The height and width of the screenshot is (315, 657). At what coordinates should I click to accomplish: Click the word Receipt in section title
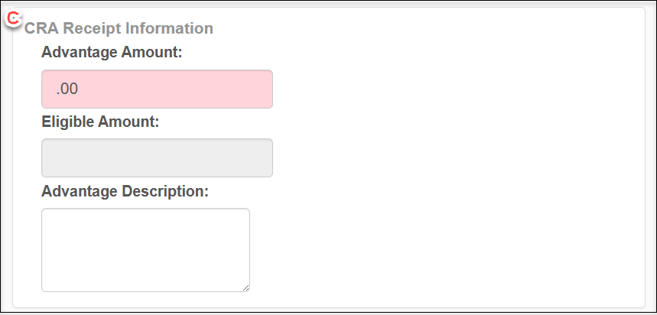[93, 29]
